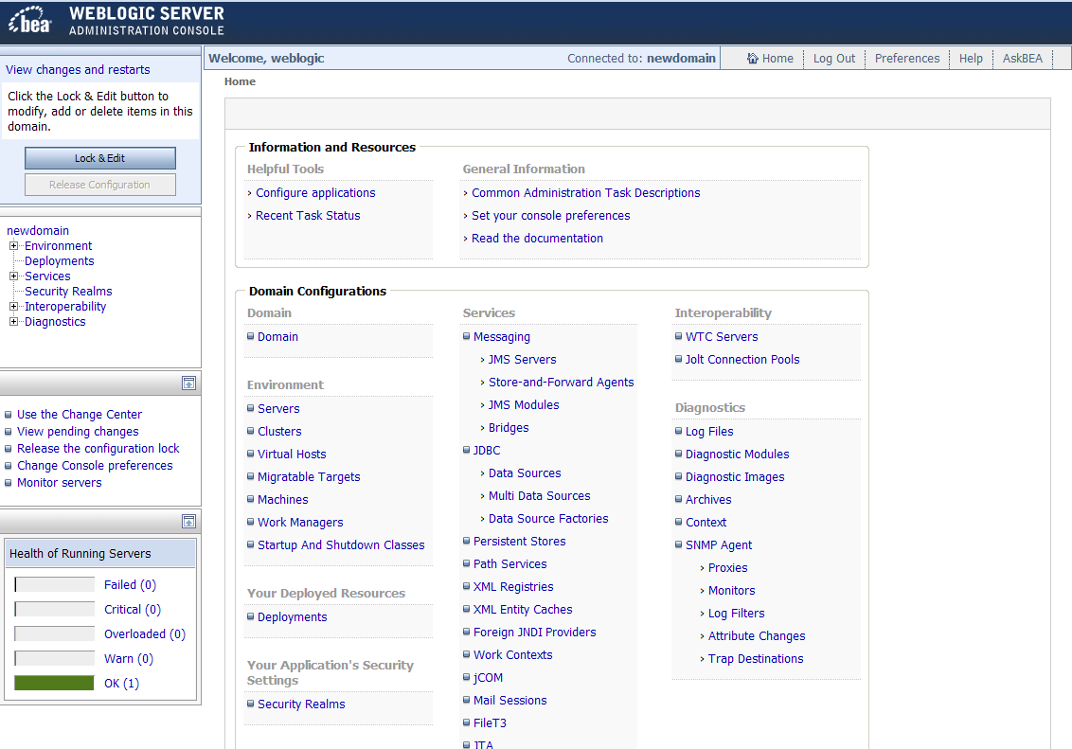
Task: Open Warn (0) server health link
Action: [x=129, y=659]
